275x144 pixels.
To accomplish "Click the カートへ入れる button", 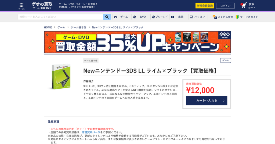I will point(207,101).
